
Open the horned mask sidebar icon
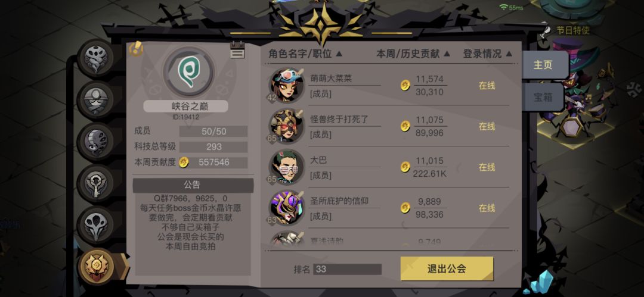point(96,225)
